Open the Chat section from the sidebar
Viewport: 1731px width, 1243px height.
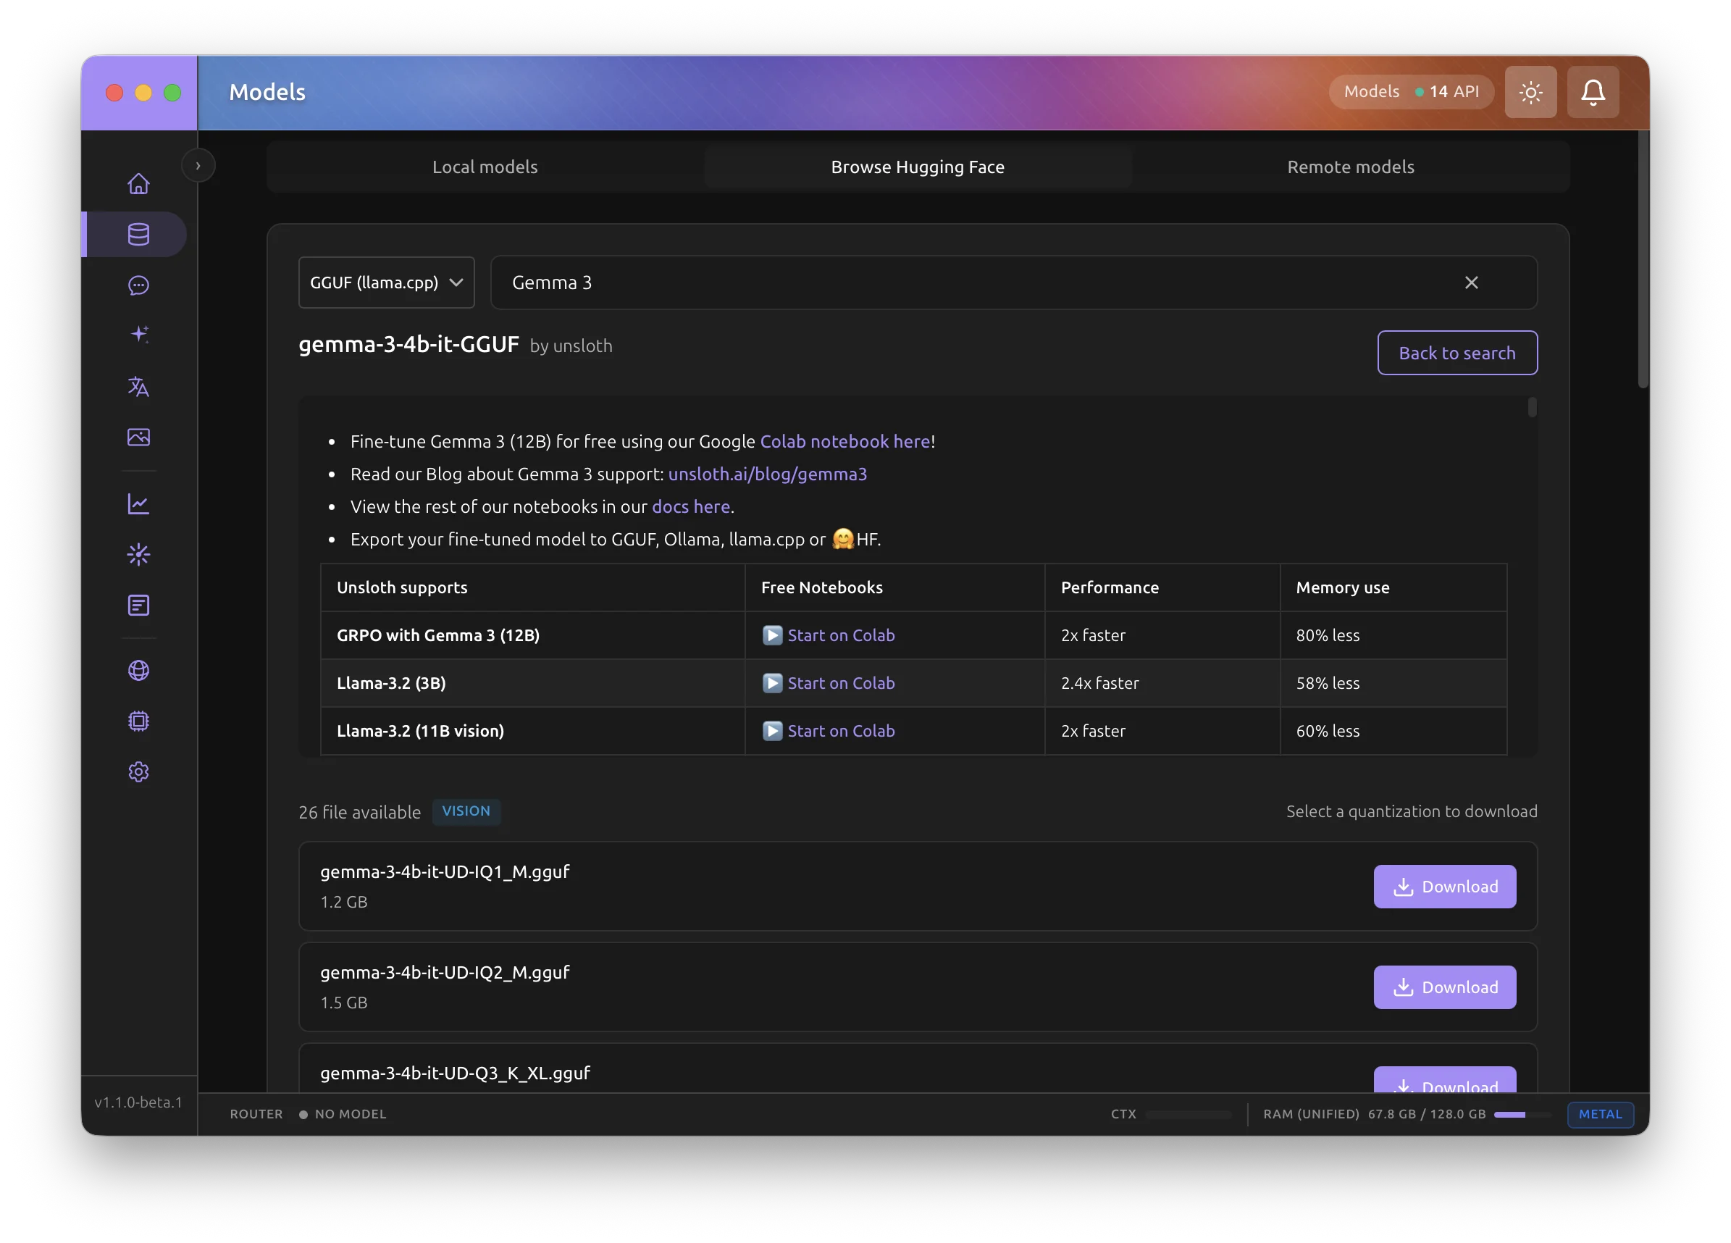click(138, 285)
